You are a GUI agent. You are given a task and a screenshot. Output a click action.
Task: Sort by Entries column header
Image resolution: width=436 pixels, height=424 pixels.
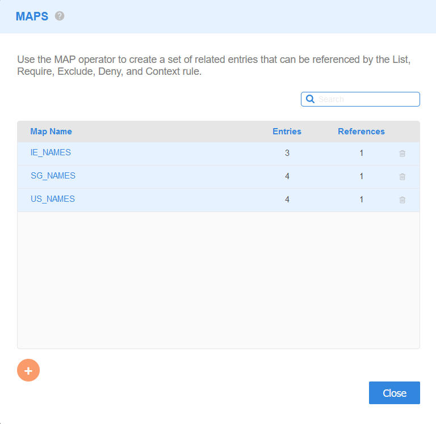point(287,132)
